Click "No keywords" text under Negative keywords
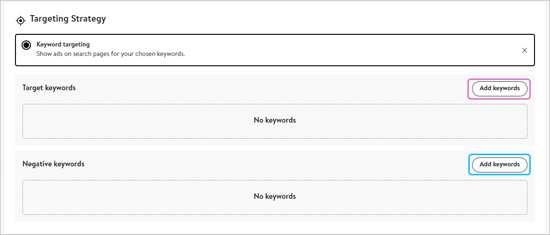This screenshot has width=550, height=235. click(x=275, y=196)
